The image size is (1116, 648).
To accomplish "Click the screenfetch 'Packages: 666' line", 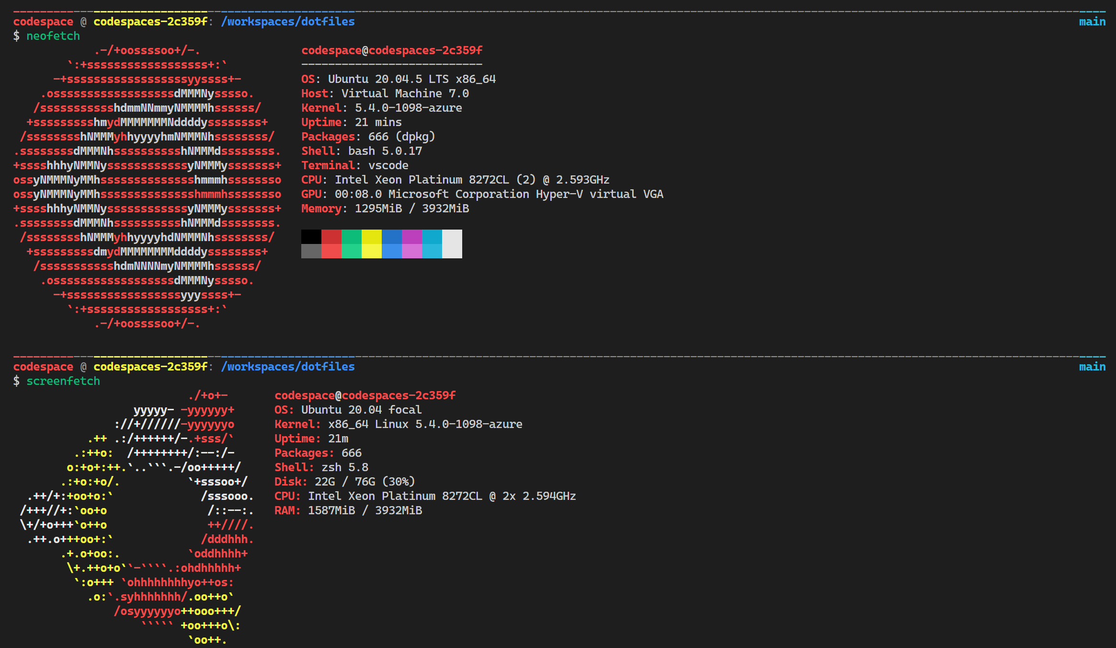I will point(318,453).
